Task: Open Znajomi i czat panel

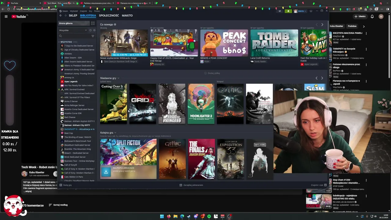Action: [319, 185]
